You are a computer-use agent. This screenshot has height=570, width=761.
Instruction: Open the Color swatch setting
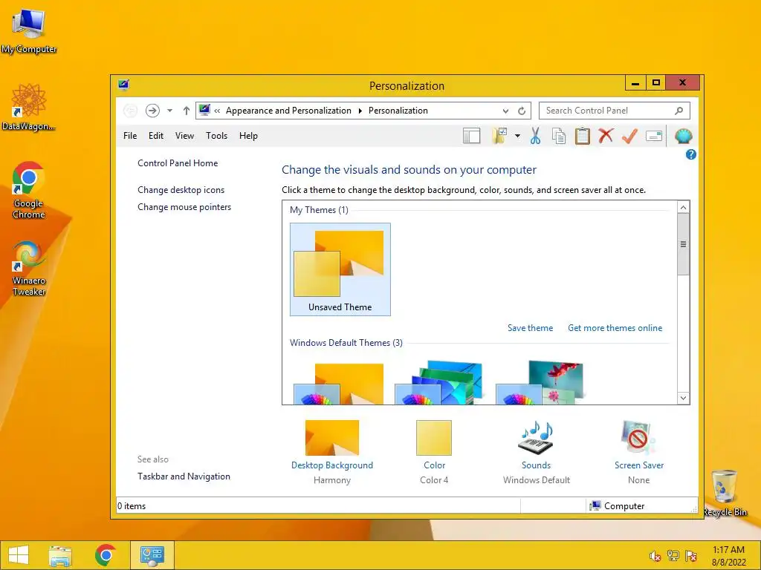(x=434, y=438)
